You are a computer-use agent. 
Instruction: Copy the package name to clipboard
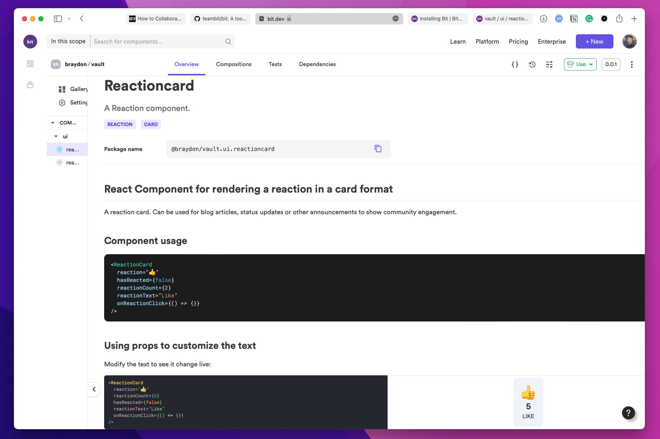coord(378,149)
